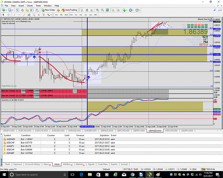The height and width of the screenshot is (178, 223).
Task: Open the Strategy Tester panel
Action: point(37,10)
